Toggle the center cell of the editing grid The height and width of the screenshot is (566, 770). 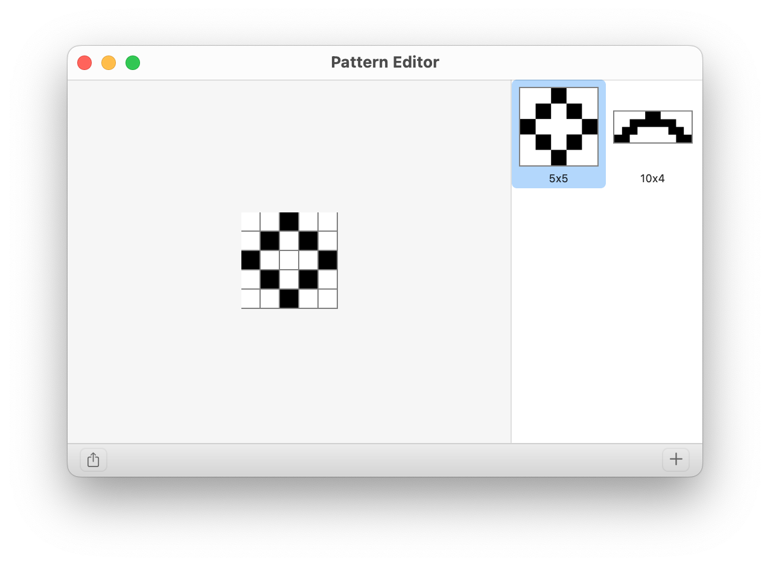[x=290, y=259]
